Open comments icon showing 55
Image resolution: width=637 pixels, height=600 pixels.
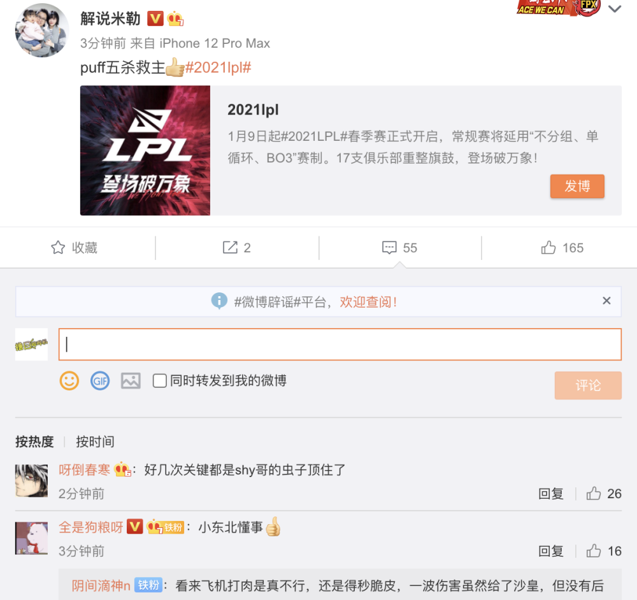coord(399,248)
